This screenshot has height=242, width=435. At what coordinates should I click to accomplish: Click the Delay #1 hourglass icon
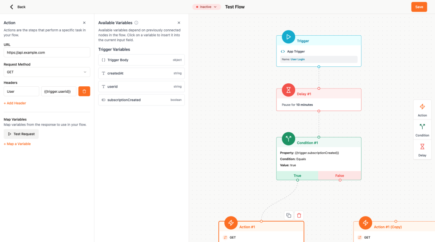288,90
